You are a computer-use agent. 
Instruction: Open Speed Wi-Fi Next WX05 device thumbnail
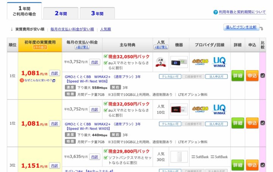[x=179, y=109]
